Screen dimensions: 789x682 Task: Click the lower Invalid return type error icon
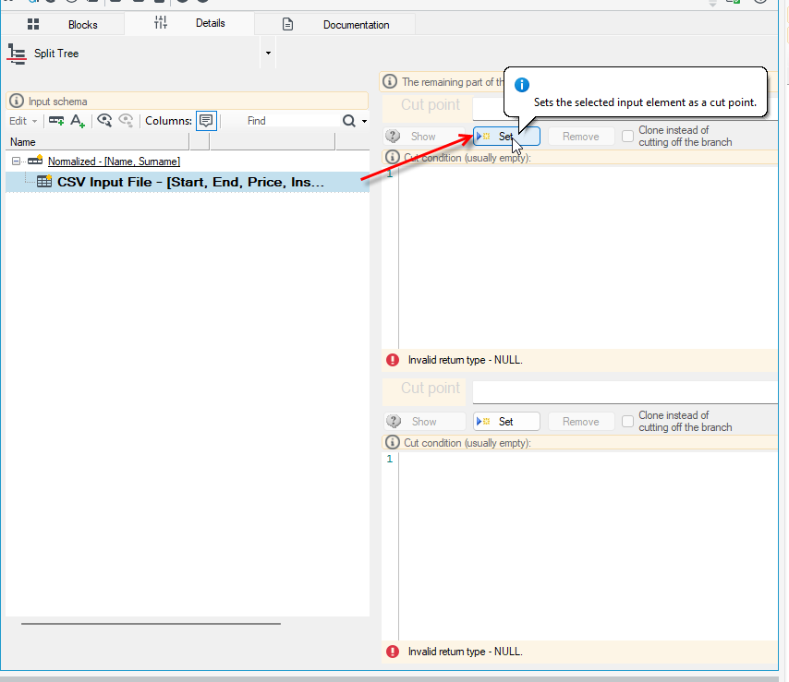pos(393,652)
